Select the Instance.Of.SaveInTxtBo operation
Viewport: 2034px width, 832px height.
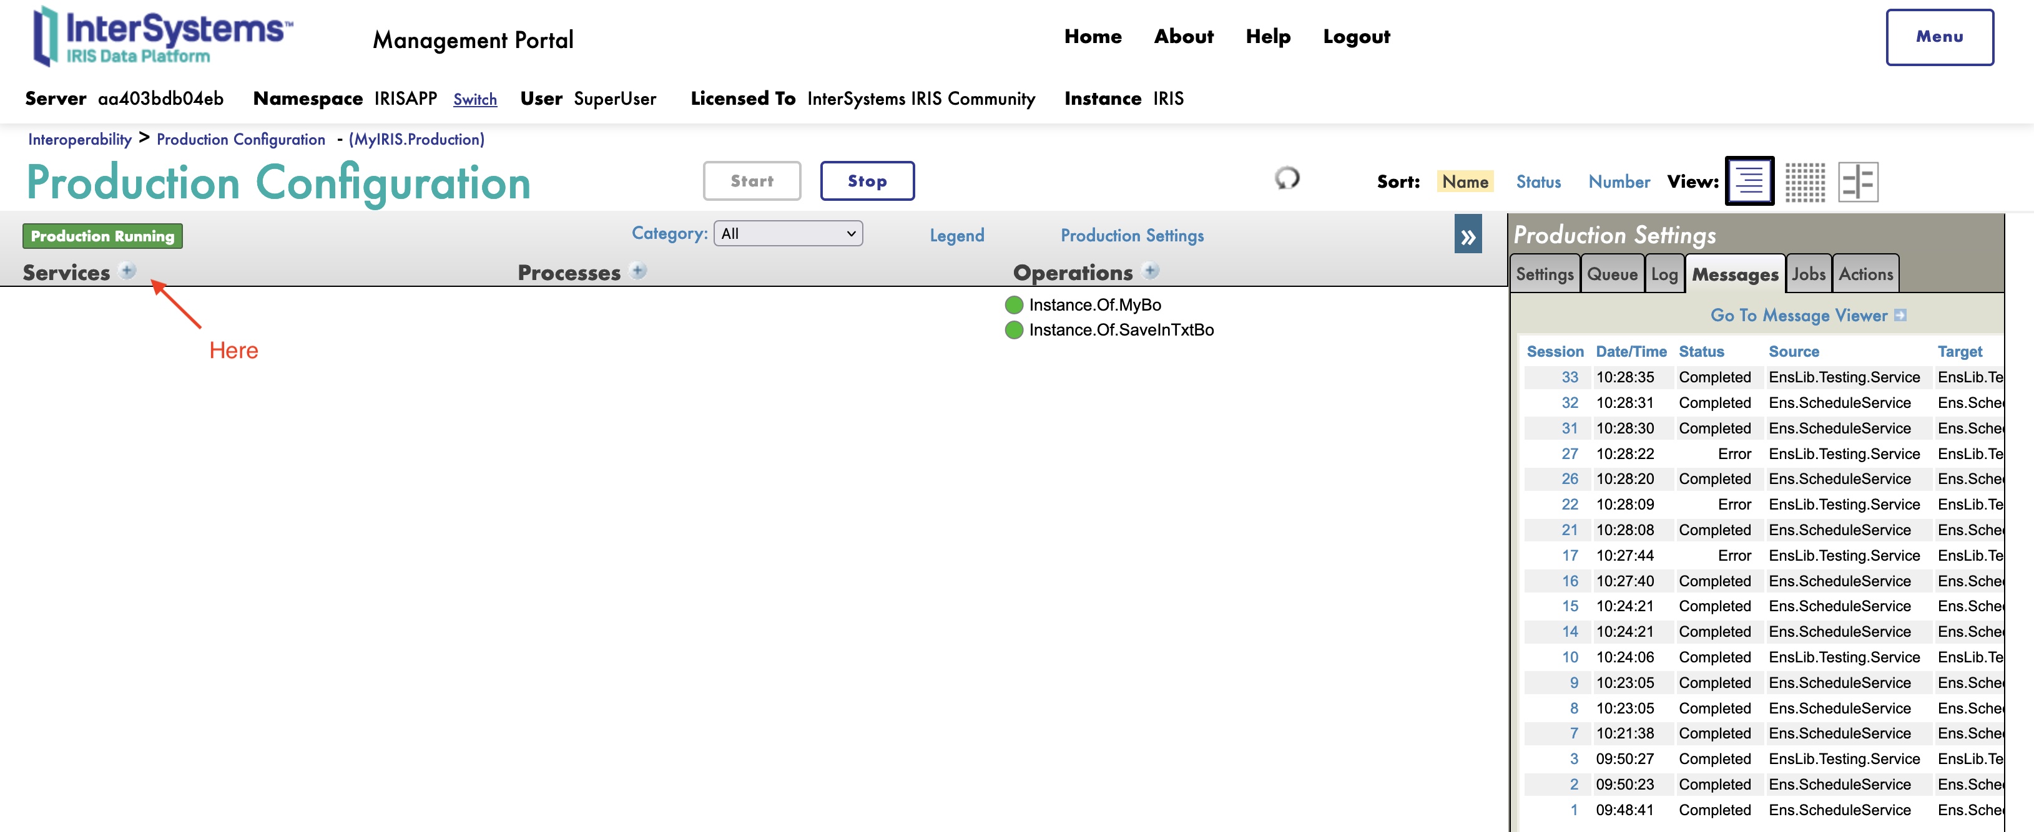1121,330
